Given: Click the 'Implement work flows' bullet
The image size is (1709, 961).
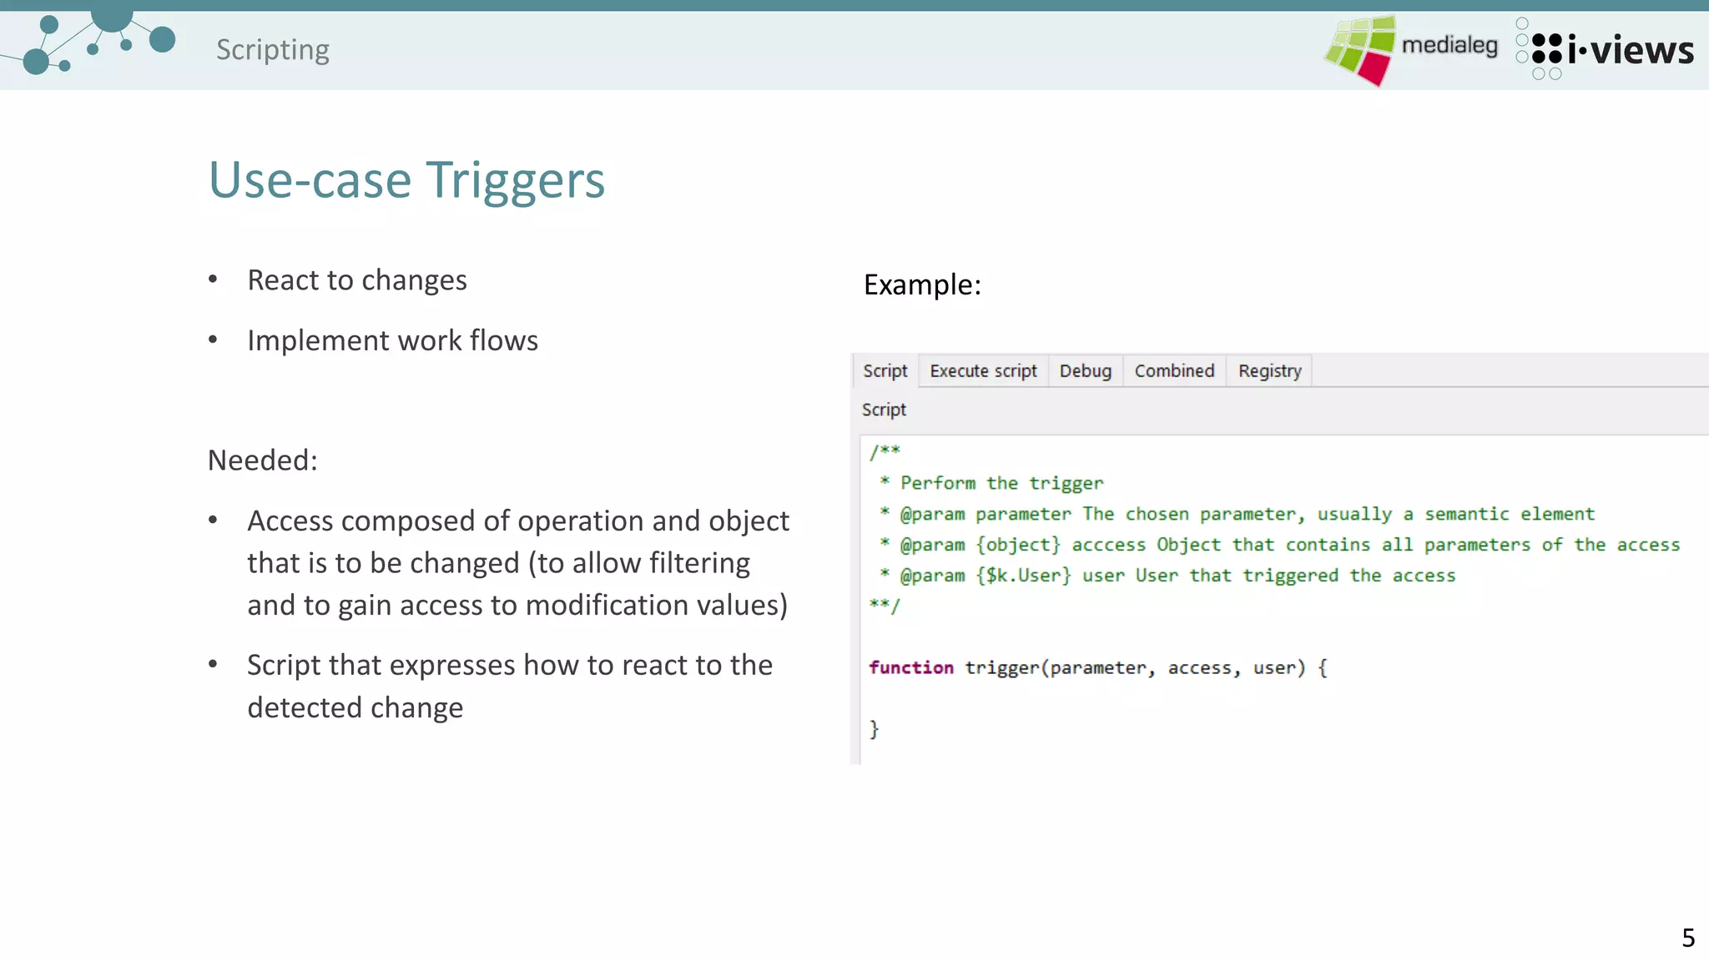Looking at the screenshot, I should (x=393, y=340).
